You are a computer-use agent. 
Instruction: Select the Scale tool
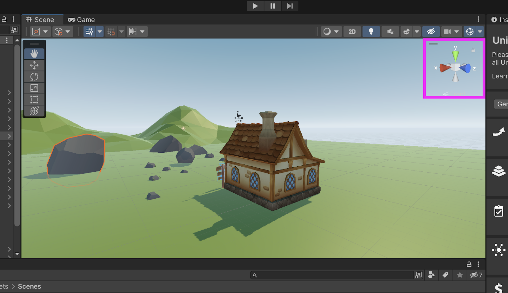pos(34,88)
